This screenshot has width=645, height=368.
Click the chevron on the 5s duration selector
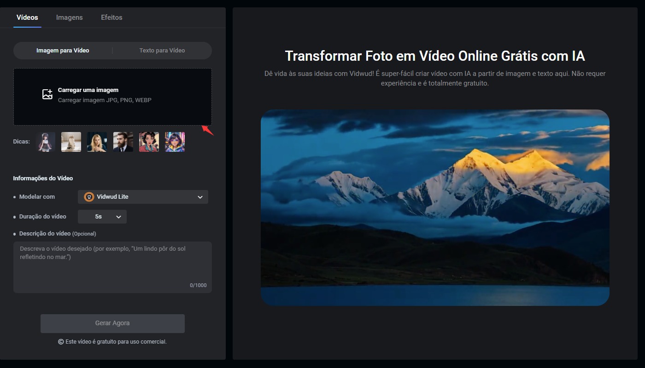(118, 216)
